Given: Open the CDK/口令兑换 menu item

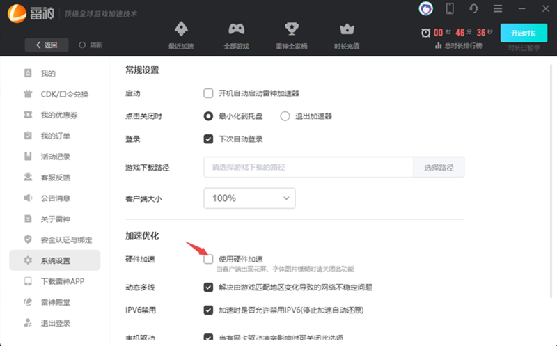Looking at the screenshot, I should (x=55, y=94).
